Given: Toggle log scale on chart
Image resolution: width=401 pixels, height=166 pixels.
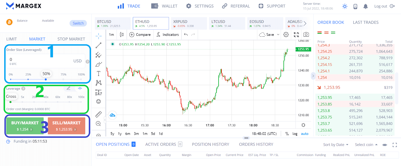Looking at the screenshot, I should point(295,134).
